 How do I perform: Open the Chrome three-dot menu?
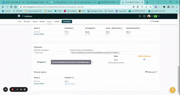177,7
